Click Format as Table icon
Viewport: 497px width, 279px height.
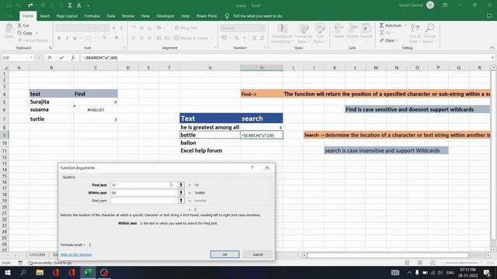304,29
